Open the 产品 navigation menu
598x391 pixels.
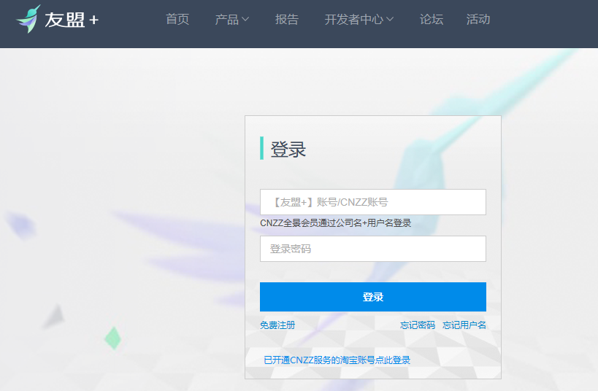(227, 20)
